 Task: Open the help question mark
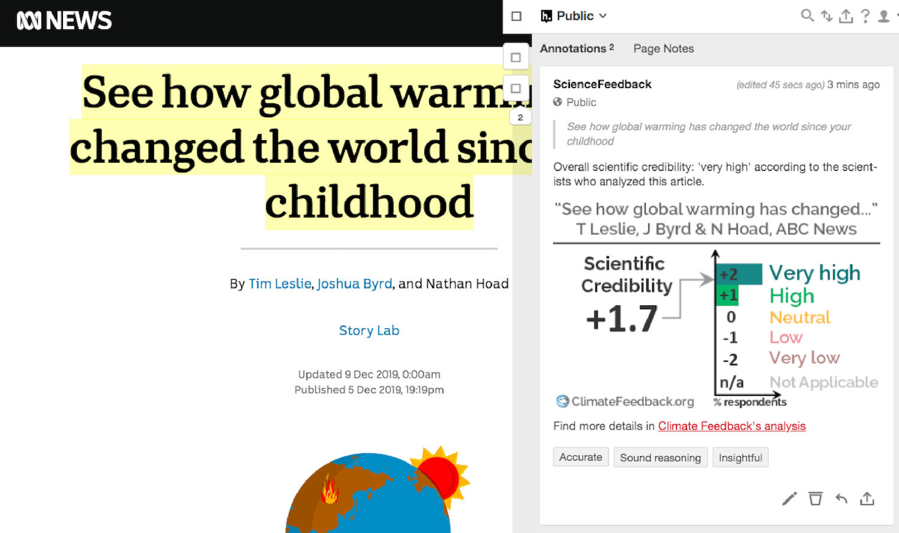(x=865, y=16)
